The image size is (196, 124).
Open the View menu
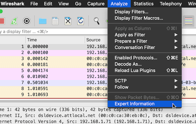point(63,4)
